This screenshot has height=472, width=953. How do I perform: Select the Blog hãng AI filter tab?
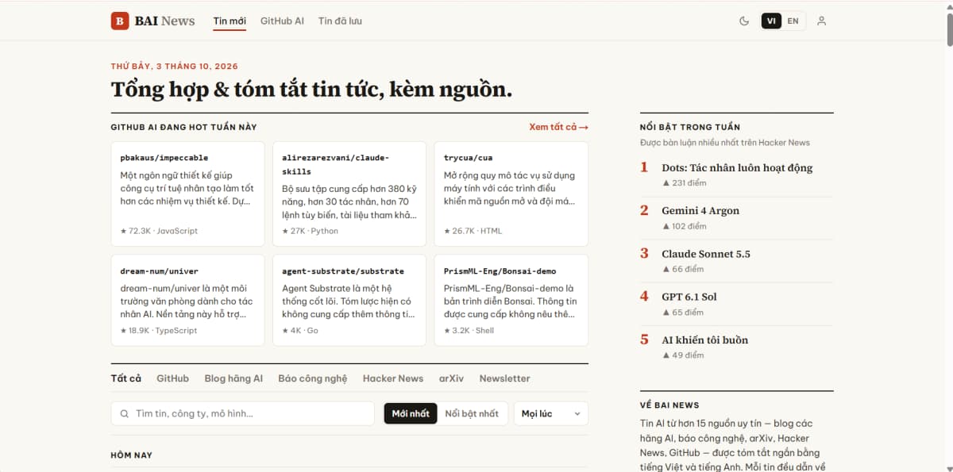pos(233,378)
